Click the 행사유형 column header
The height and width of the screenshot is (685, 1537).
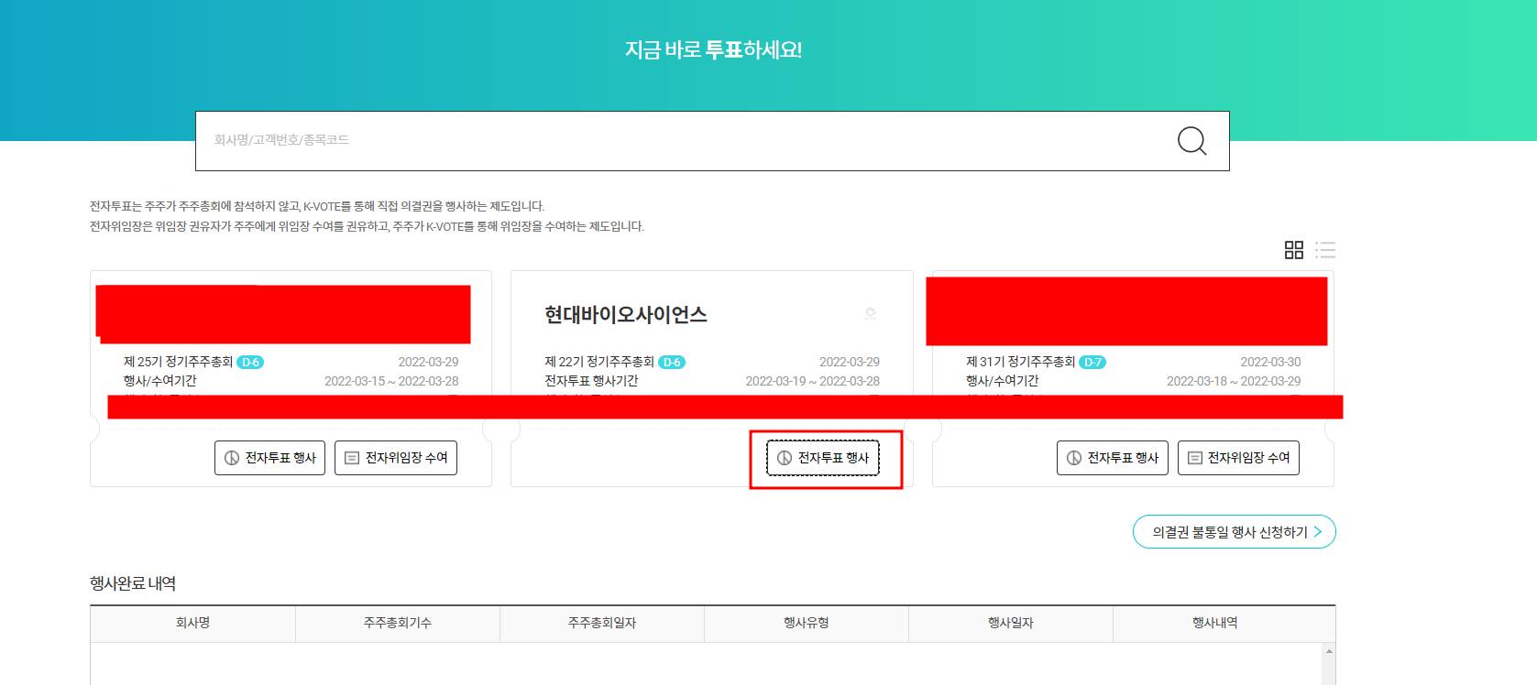click(807, 623)
